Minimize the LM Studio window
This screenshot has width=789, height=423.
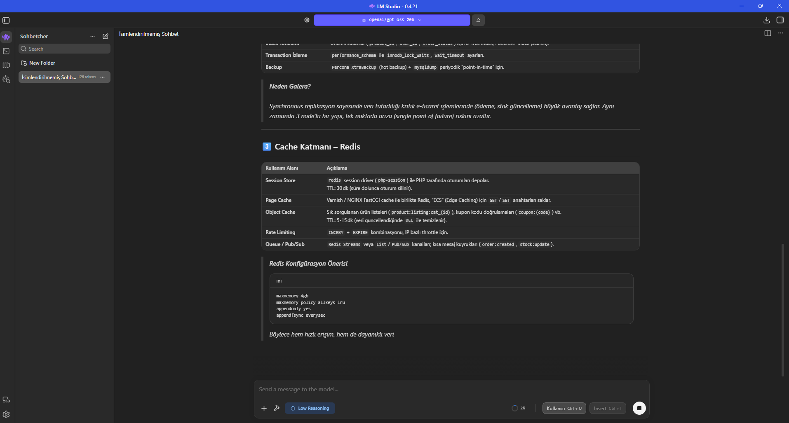(742, 6)
